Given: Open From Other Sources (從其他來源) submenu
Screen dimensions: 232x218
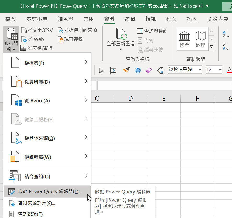Looking at the screenshot, I should (x=47, y=138).
